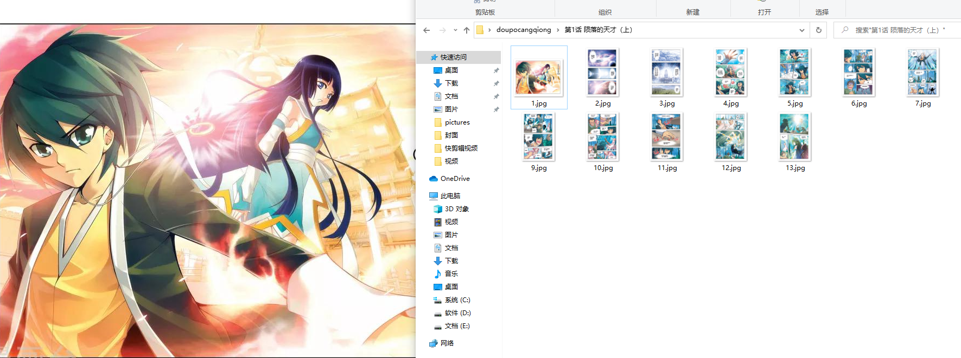Click the refresh button in address bar
The height and width of the screenshot is (358, 961).
pos(819,30)
